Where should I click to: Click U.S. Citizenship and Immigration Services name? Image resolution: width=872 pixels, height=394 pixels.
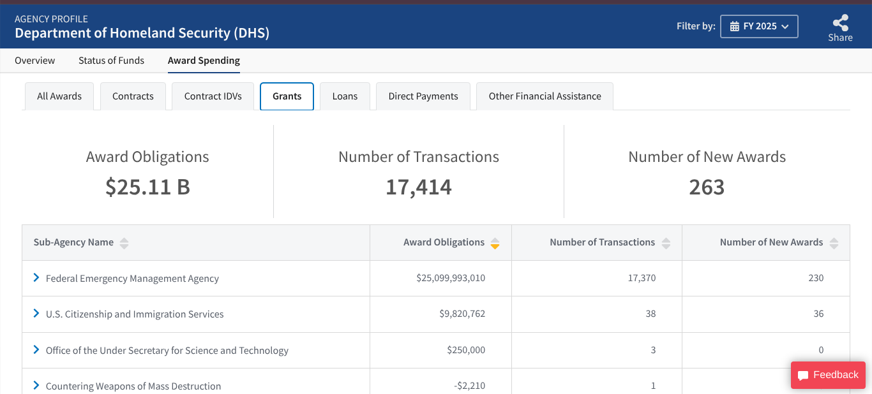point(135,314)
